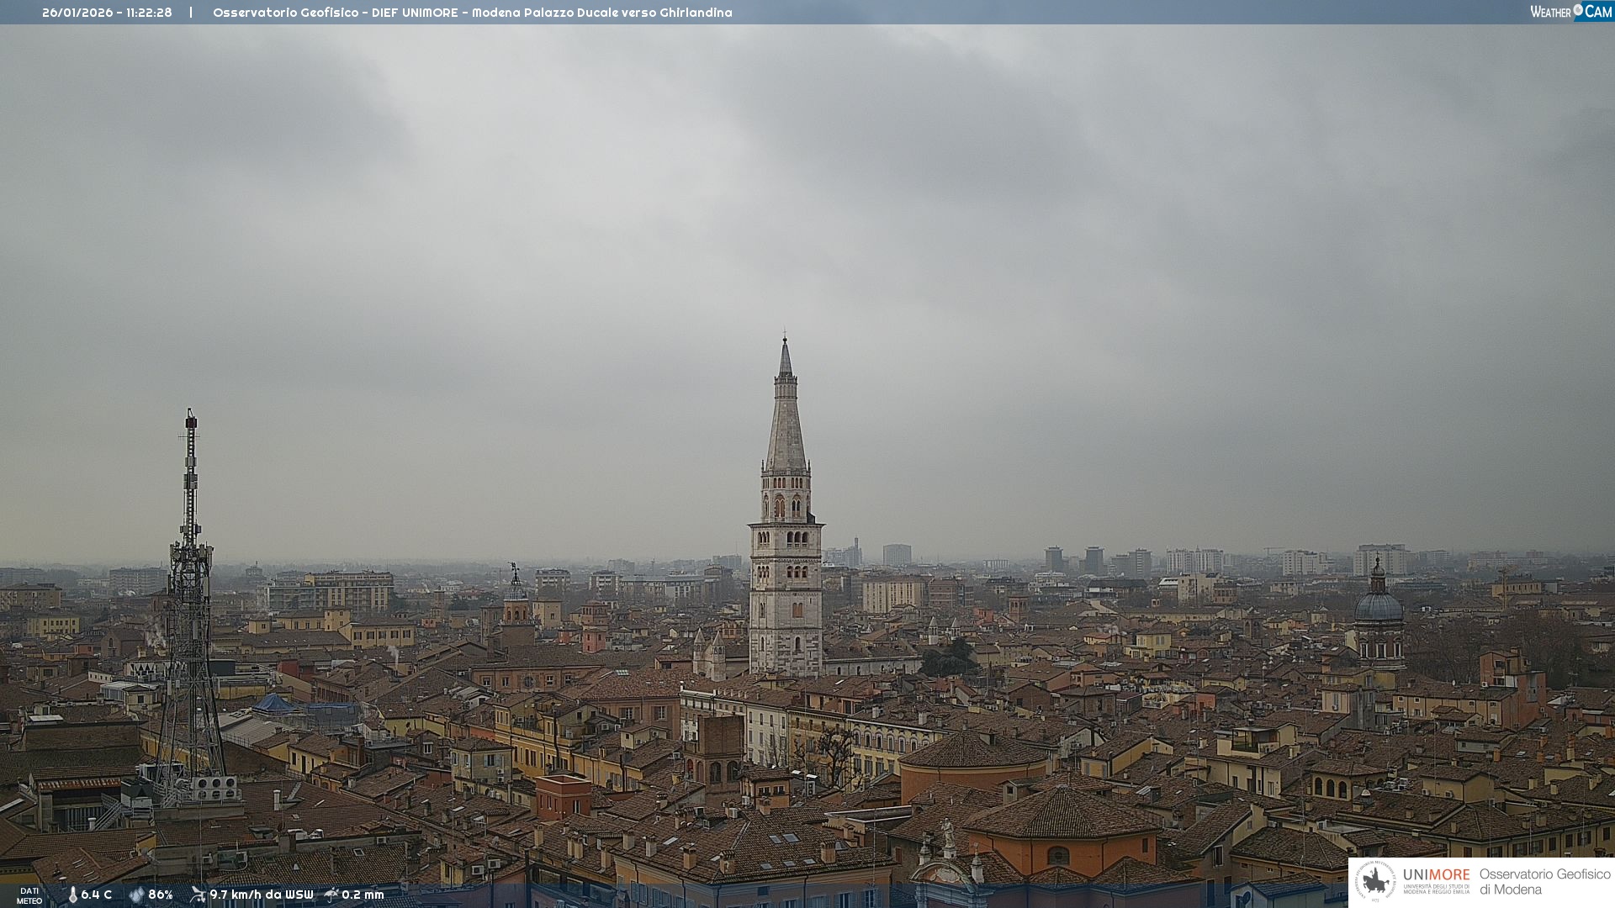
Task: Click the DATI METEO label
Action: pos(29,895)
